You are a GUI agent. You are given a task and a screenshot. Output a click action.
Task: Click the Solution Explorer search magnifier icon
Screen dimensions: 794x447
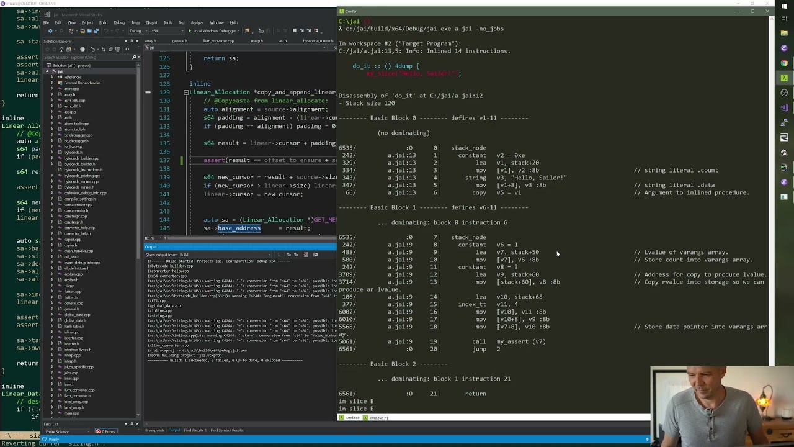135,57
